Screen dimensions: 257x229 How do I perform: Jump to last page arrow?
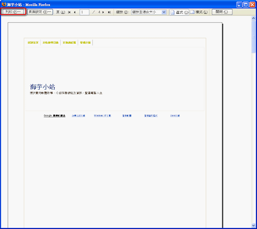coord(109,12)
